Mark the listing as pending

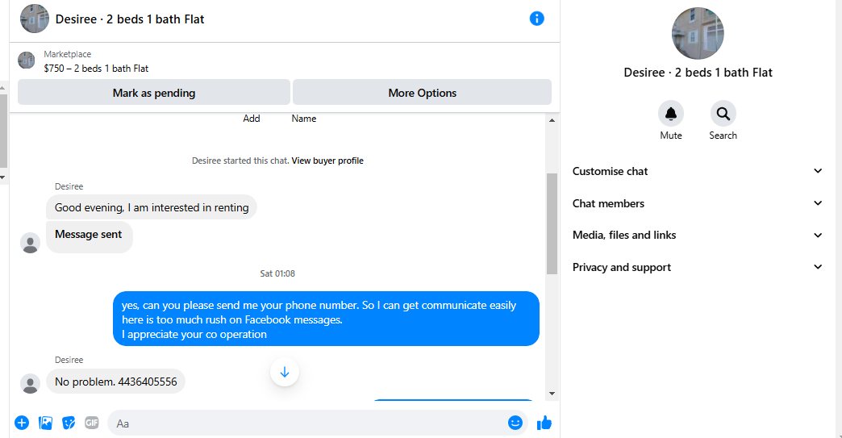[154, 92]
